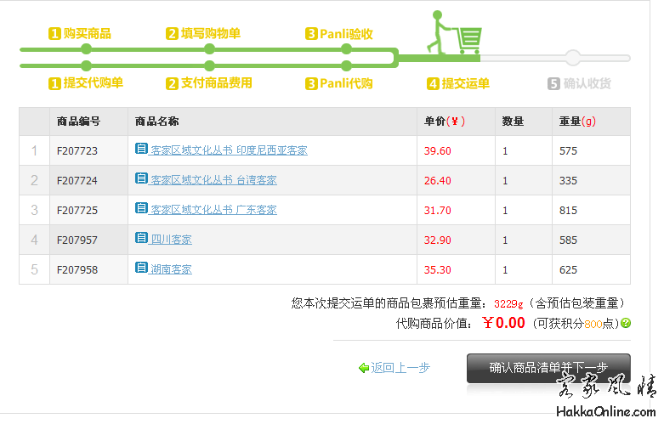Click the document icon beside 湖南客家

(141, 268)
